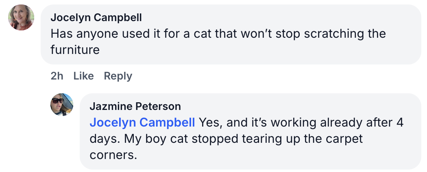Screen dimensions: 427x172
Task: Click Jazmine Peterson's author name
Action: point(135,106)
